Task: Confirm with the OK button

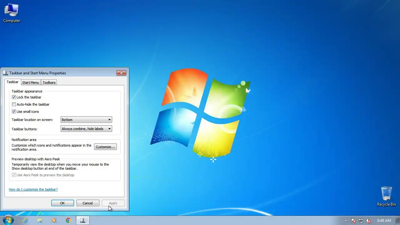Action: click(62, 203)
